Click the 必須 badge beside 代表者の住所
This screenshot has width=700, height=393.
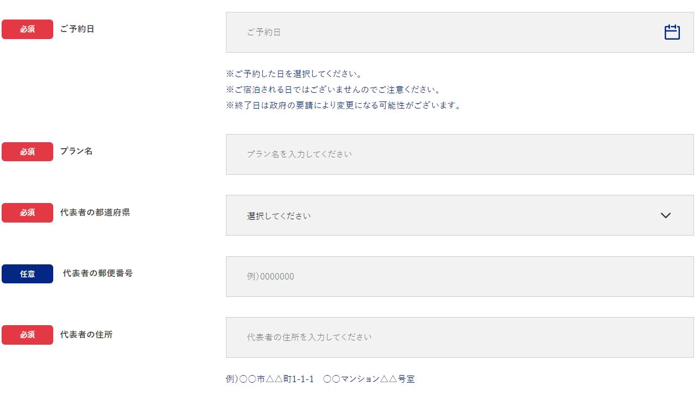click(27, 334)
